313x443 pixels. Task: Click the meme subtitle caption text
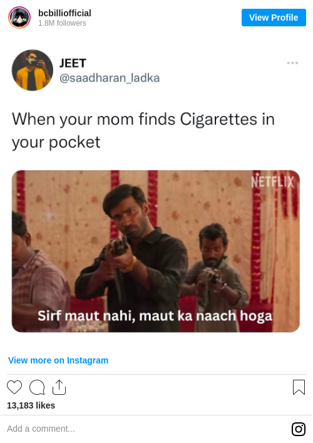(x=155, y=316)
